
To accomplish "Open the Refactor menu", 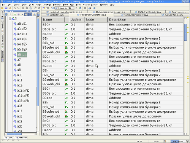I will click(57, 5).
